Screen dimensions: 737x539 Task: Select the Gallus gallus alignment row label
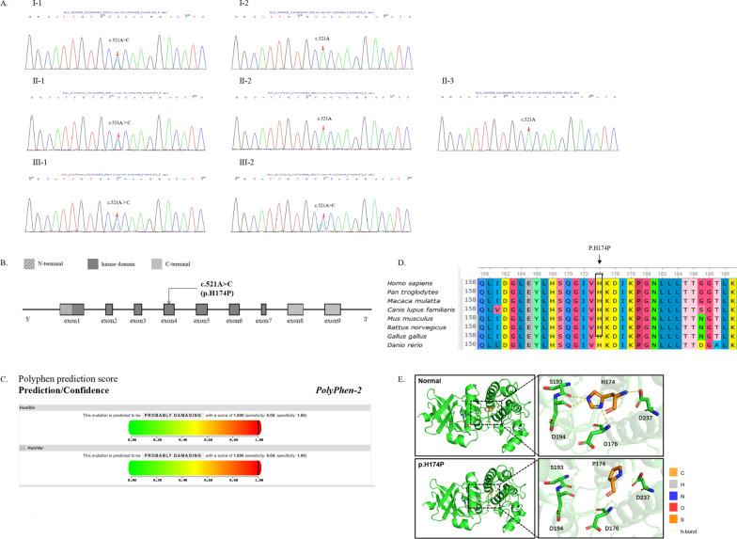406,337
